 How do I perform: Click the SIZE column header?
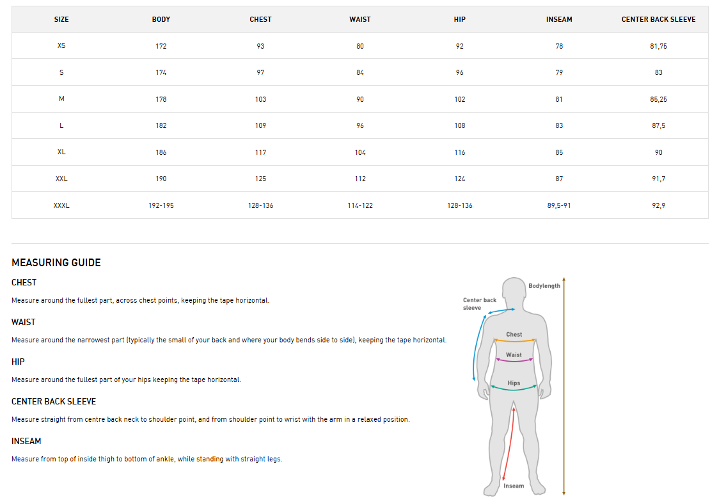pyautogui.click(x=61, y=19)
